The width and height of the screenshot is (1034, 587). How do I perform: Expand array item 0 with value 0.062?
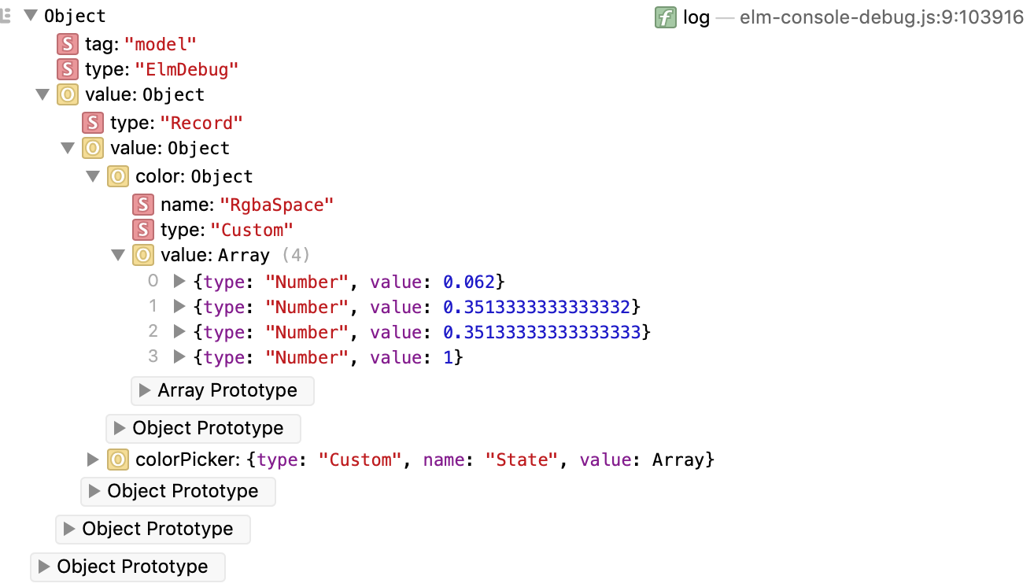[177, 281]
